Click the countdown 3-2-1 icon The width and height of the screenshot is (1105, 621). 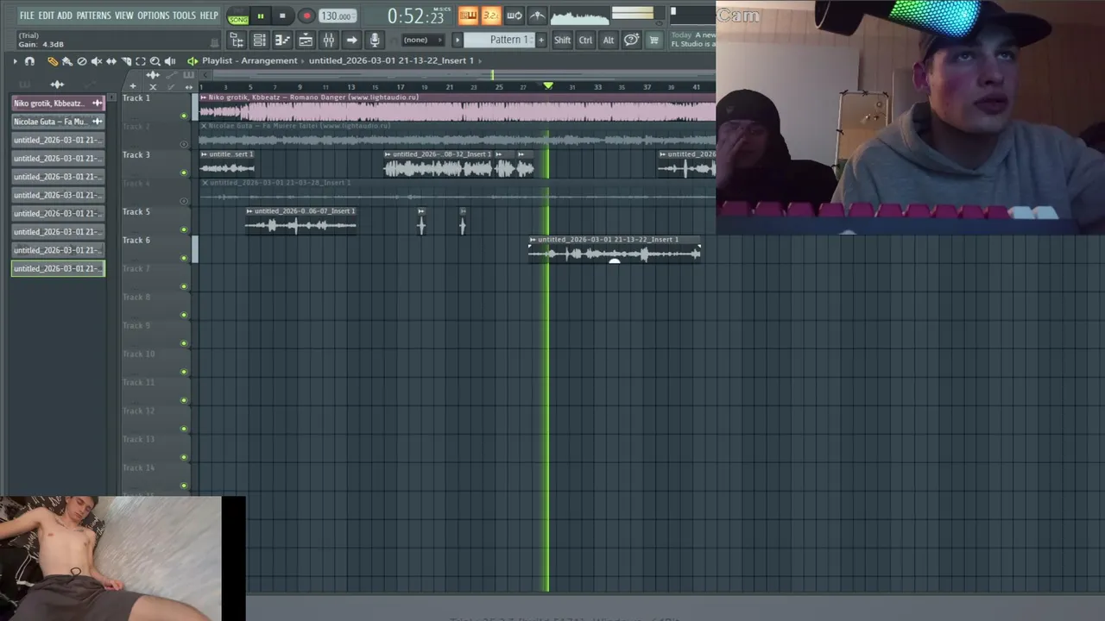pyautogui.click(x=490, y=16)
